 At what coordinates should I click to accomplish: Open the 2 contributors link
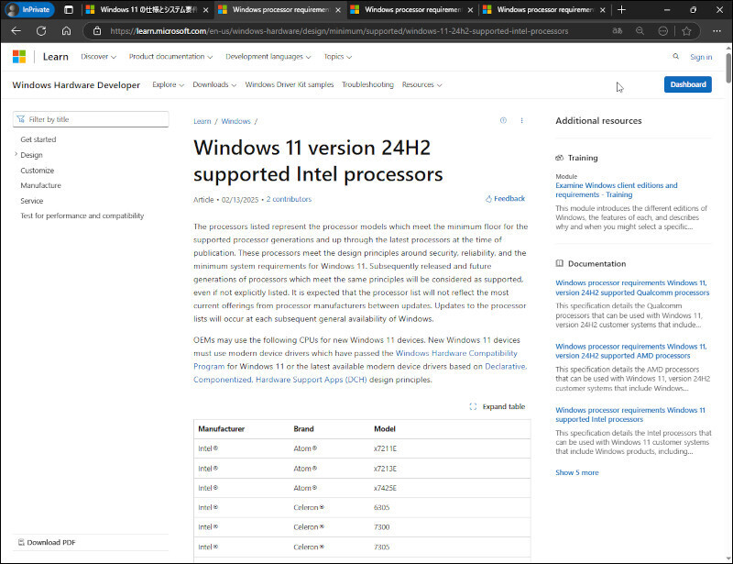coord(289,199)
